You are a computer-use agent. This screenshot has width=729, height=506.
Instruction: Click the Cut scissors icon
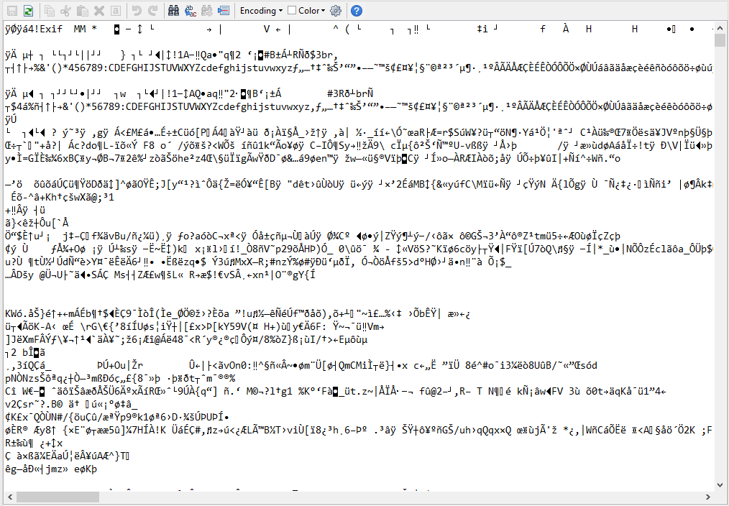(x=65, y=11)
